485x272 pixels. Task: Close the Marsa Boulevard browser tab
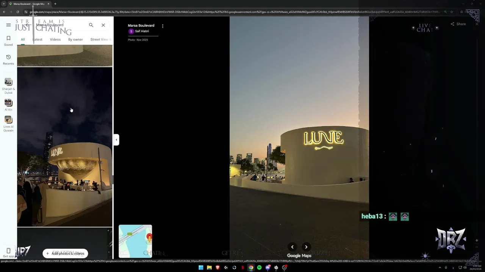48,4
